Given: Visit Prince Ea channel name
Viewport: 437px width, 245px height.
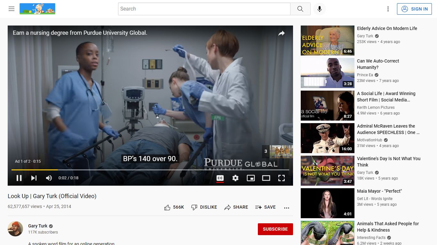Looking at the screenshot, I should [365, 75].
